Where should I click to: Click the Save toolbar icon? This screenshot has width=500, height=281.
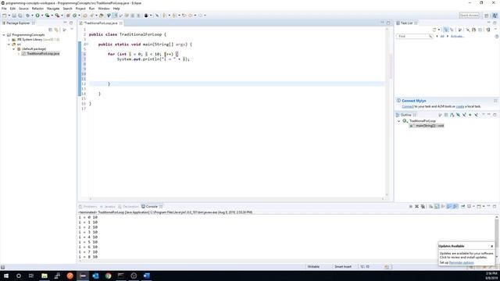click(14, 16)
